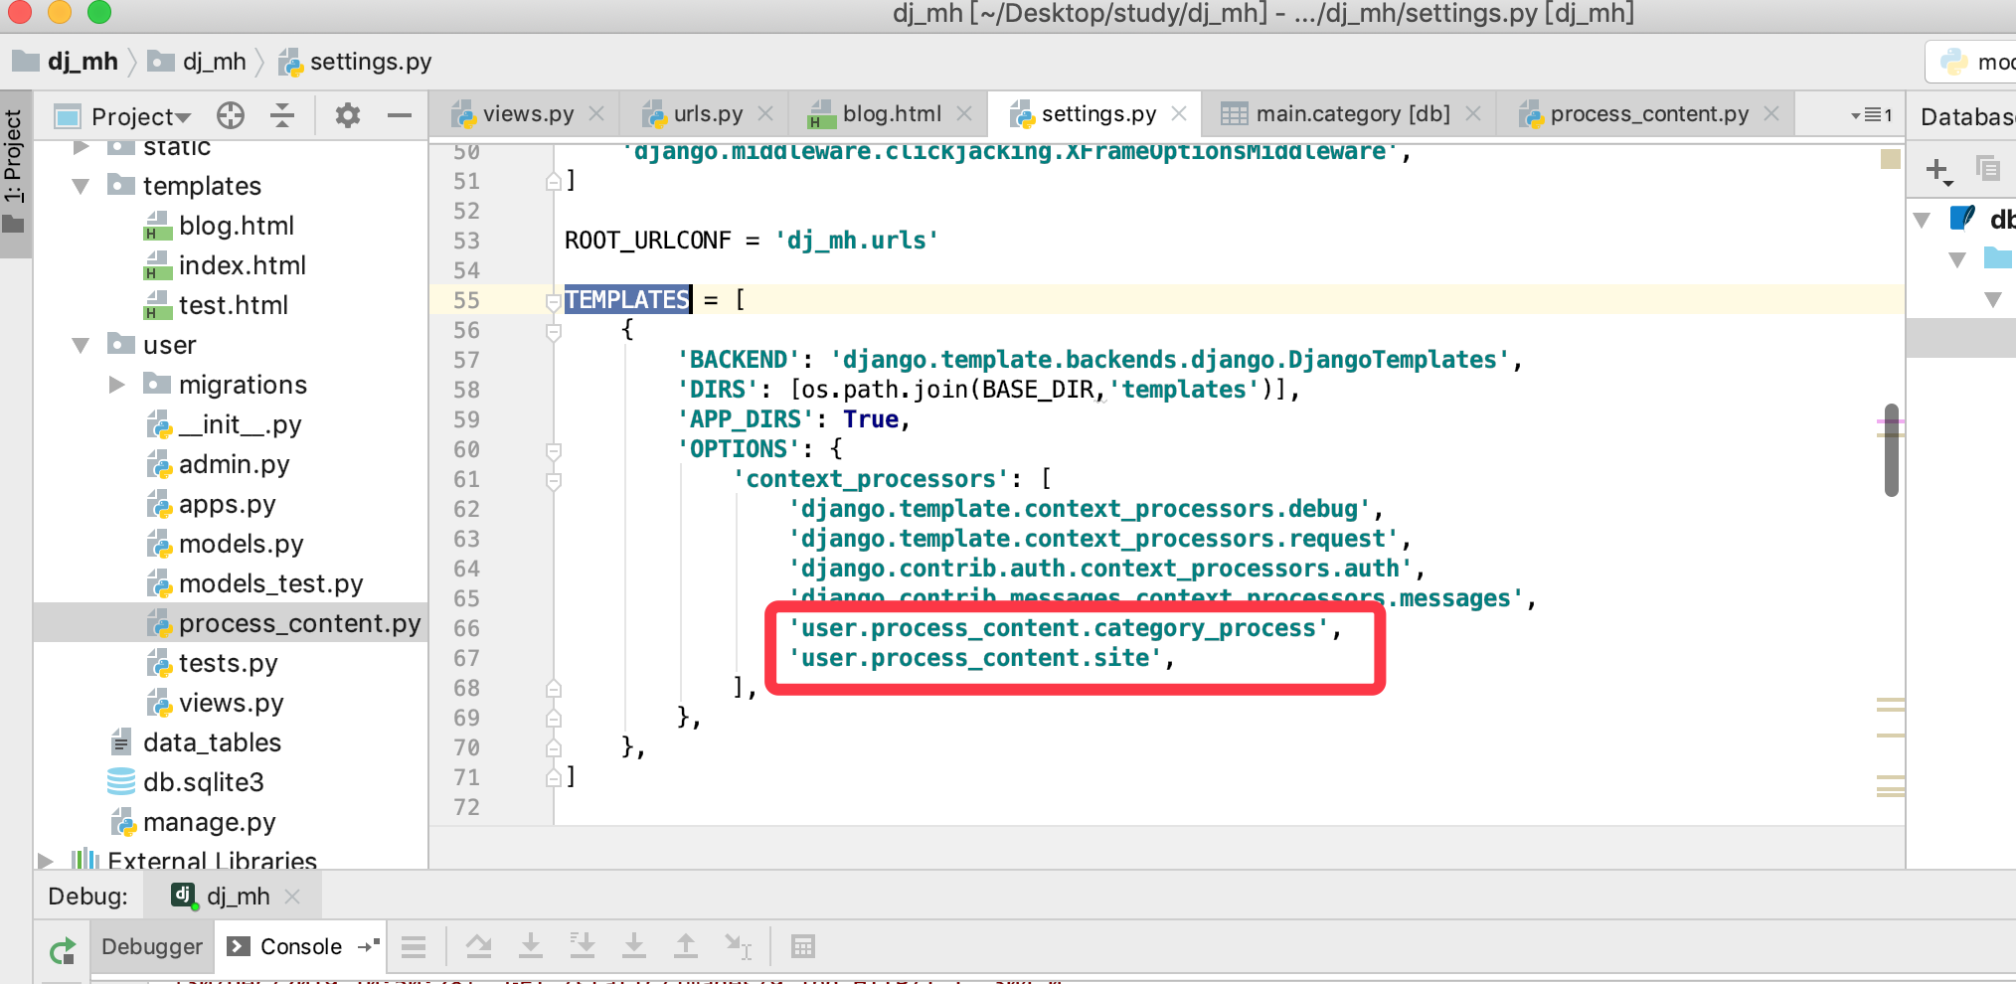Close the process_content.py editor tab

click(x=1771, y=114)
